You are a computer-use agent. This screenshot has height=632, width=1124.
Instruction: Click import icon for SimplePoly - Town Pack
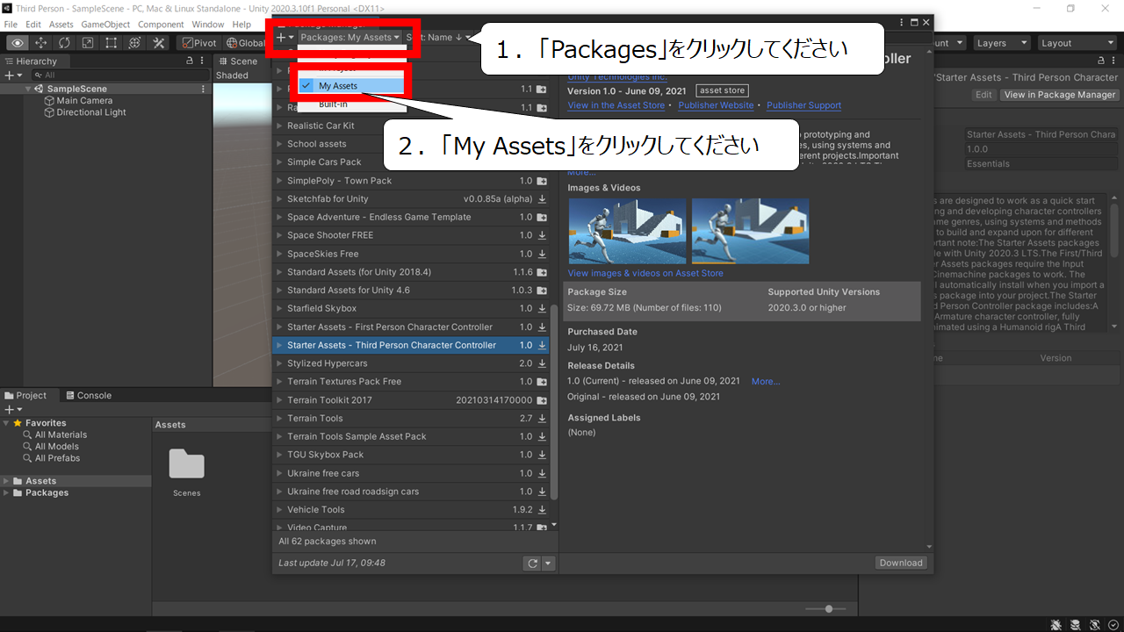pyautogui.click(x=542, y=181)
